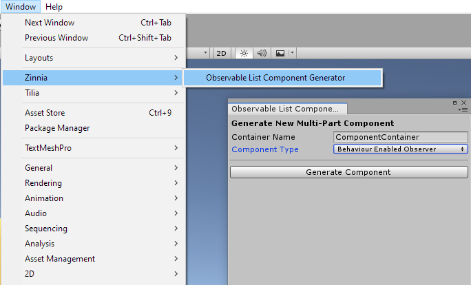Expand the Zinnia submenu
The height and width of the screenshot is (285, 471).
tap(94, 78)
